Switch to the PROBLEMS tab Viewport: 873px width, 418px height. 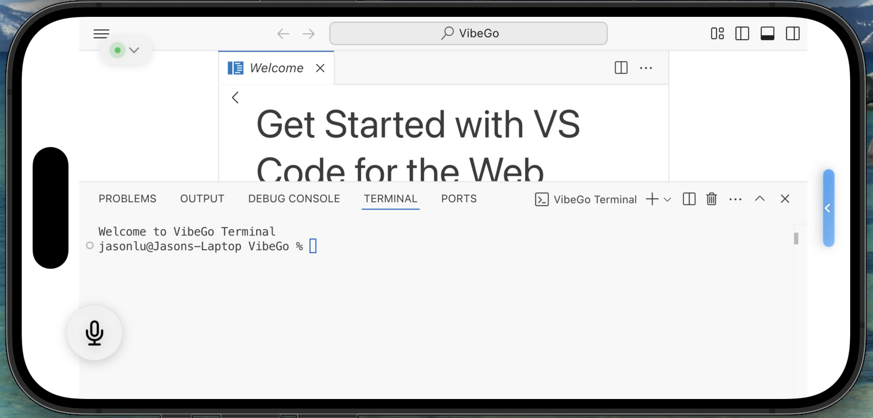128,199
